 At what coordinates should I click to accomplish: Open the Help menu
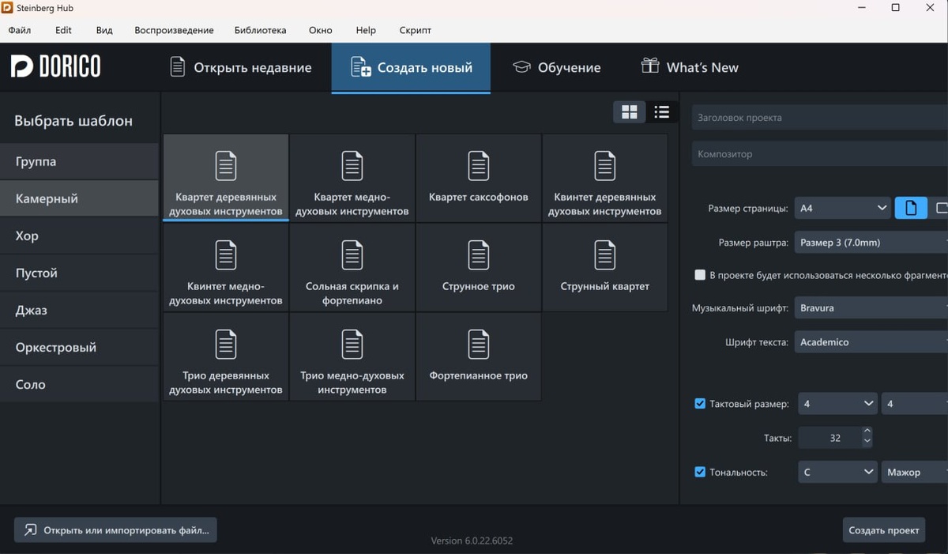click(x=366, y=30)
